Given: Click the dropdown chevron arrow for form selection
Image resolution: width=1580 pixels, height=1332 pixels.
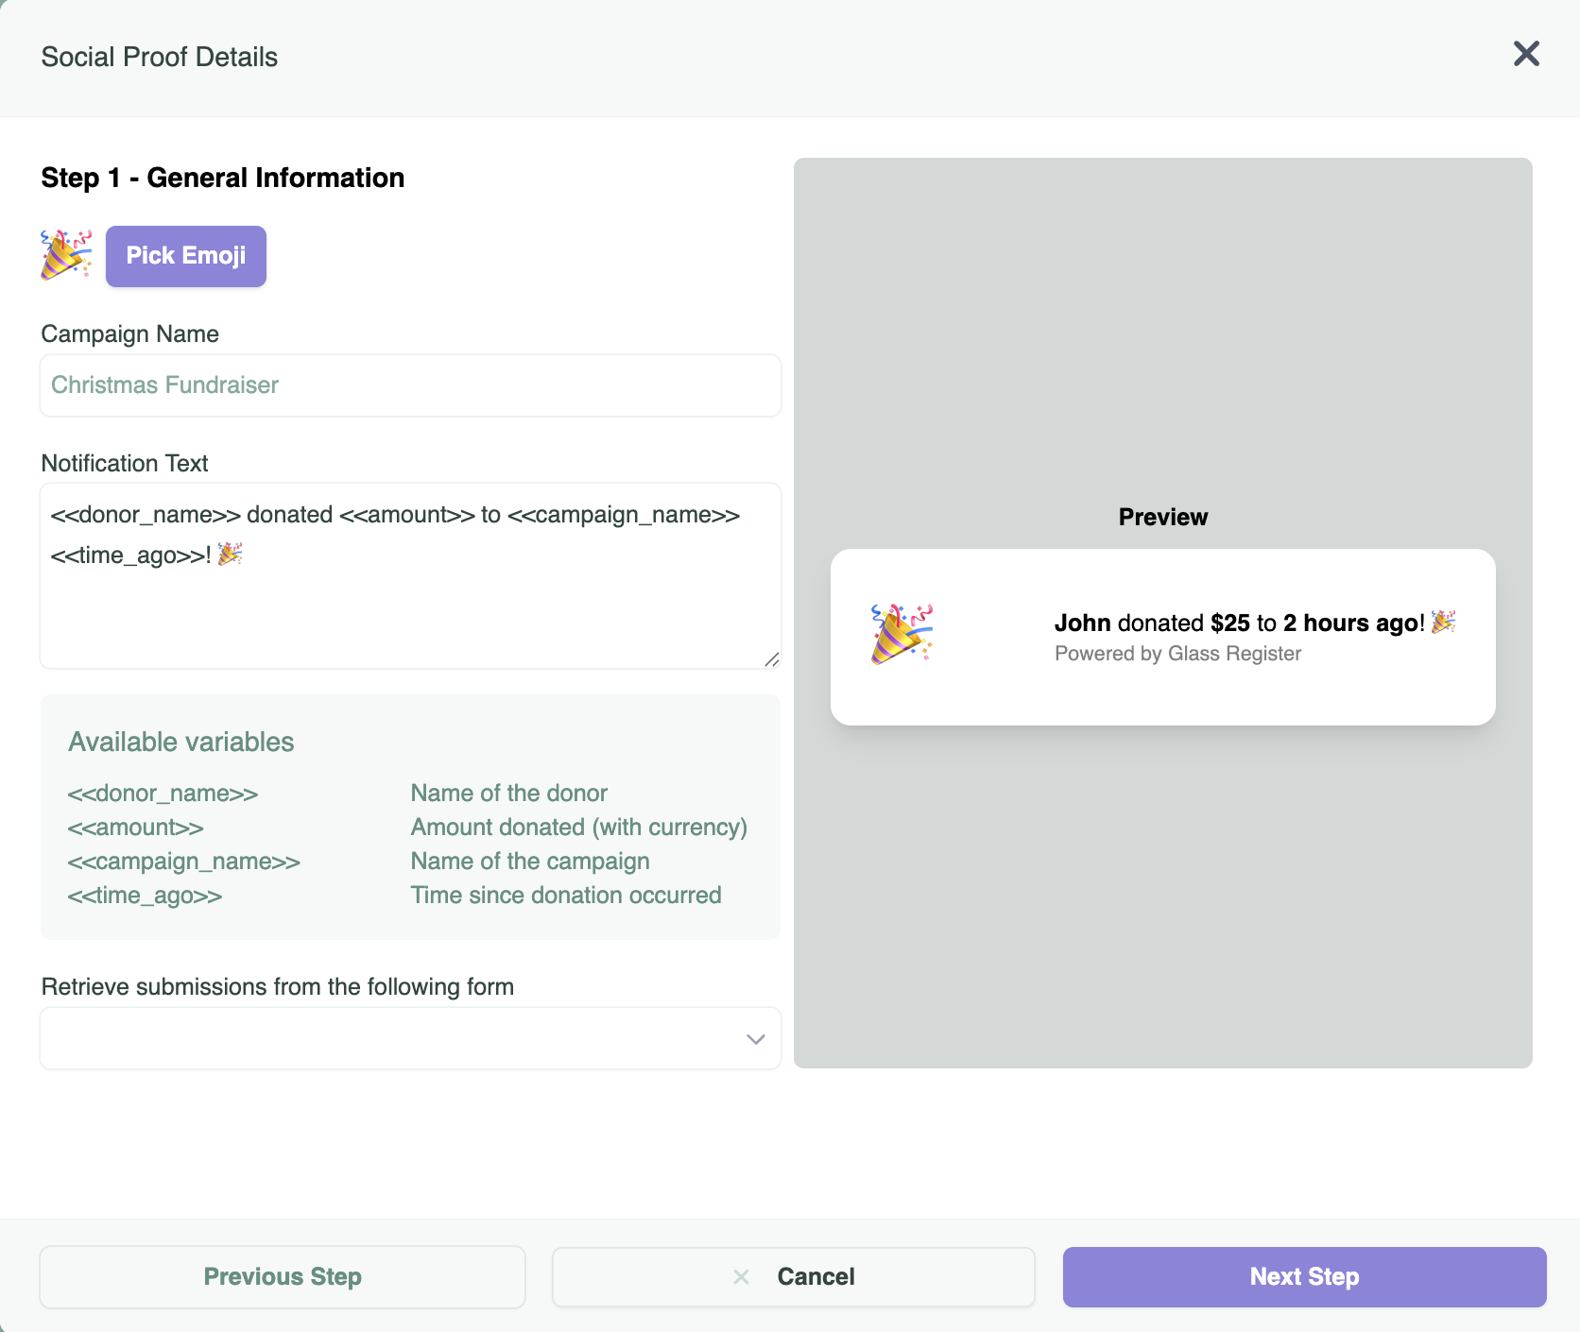Looking at the screenshot, I should pyautogui.click(x=755, y=1039).
